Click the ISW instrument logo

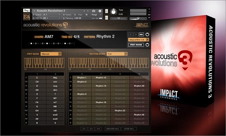[x=27, y=17]
